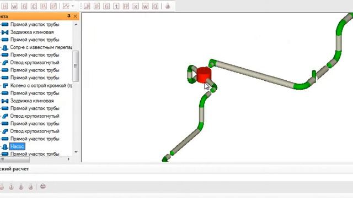Open the расчет panel tab
The height and width of the screenshot is (198, 353).
click(x=14, y=169)
